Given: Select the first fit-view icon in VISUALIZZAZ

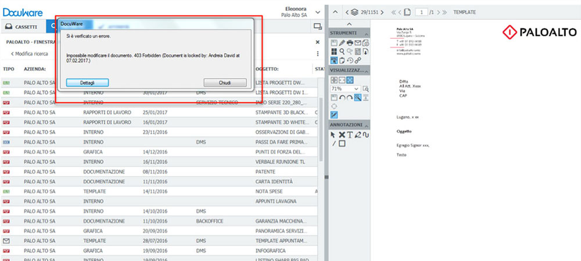Looking at the screenshot, I should (334, 80).
